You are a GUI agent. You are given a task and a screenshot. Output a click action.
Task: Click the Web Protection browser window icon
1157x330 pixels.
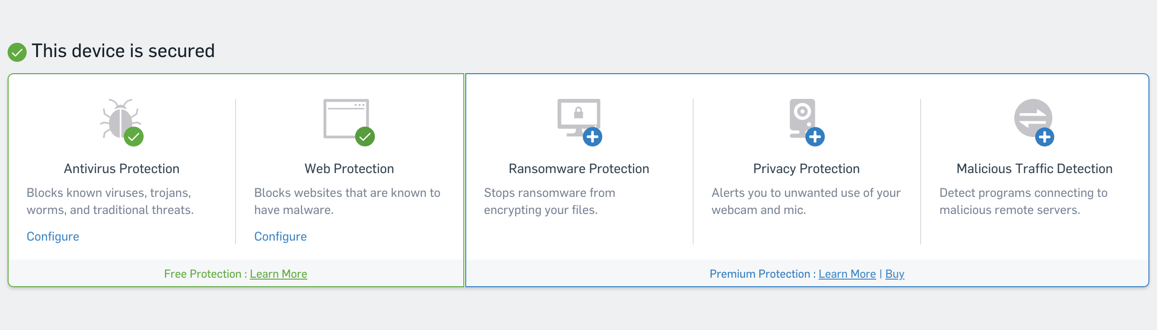coord(345,116)
